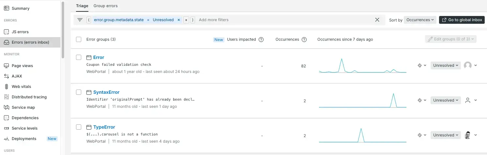Tick the TypeError row checkbox
This screenshot has height=155, width=487.
[79, 127]
